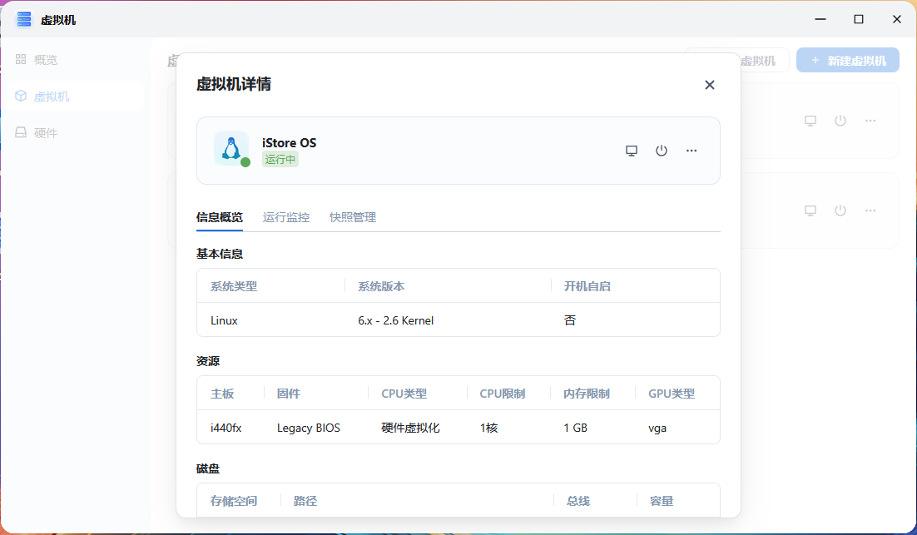Click the 开机自启 column header
The image size is (917, 535).
pyautogui.click(x=587, y=286)
